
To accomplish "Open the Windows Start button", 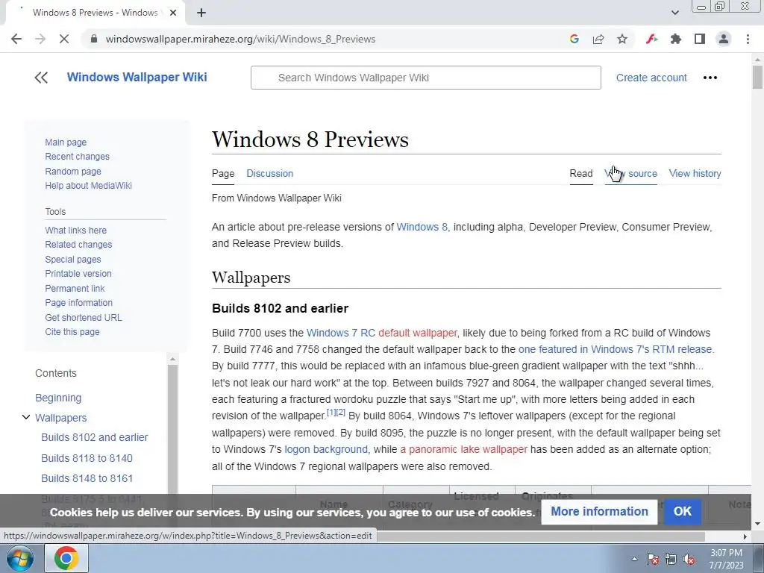I will pos(20,558).
